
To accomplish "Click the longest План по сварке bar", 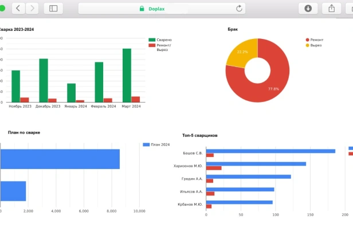I will point(60,159).
